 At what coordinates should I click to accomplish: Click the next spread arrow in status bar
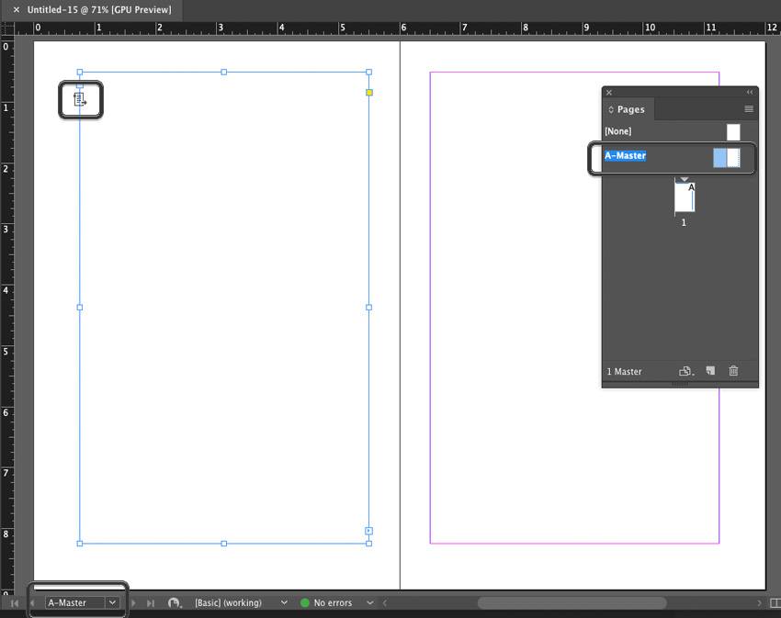134,602
